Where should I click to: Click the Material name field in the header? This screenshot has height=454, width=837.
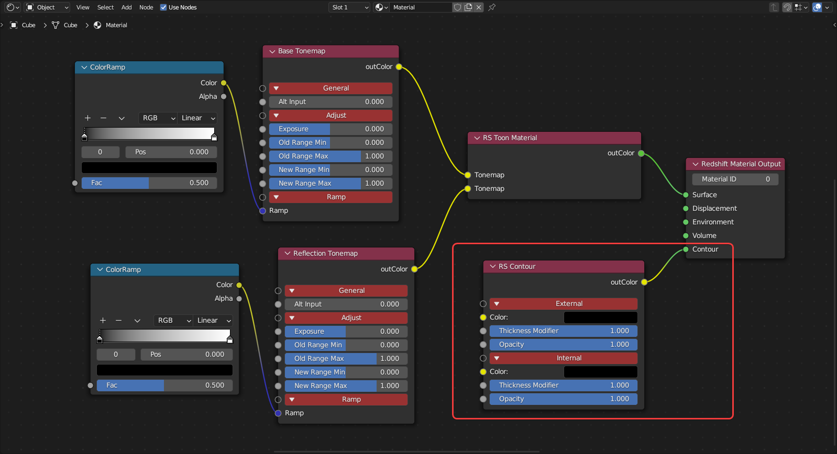pos(421,7)
